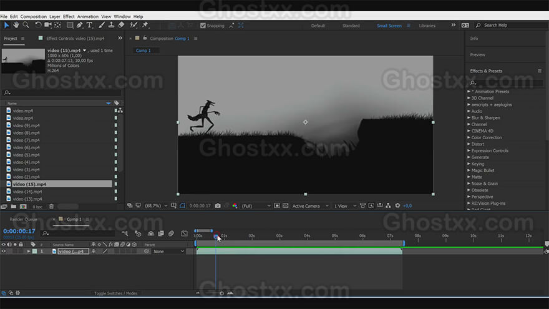Expand layer 1 properties triangle
This screenshot has width=549, height=309.
[29, 251]
